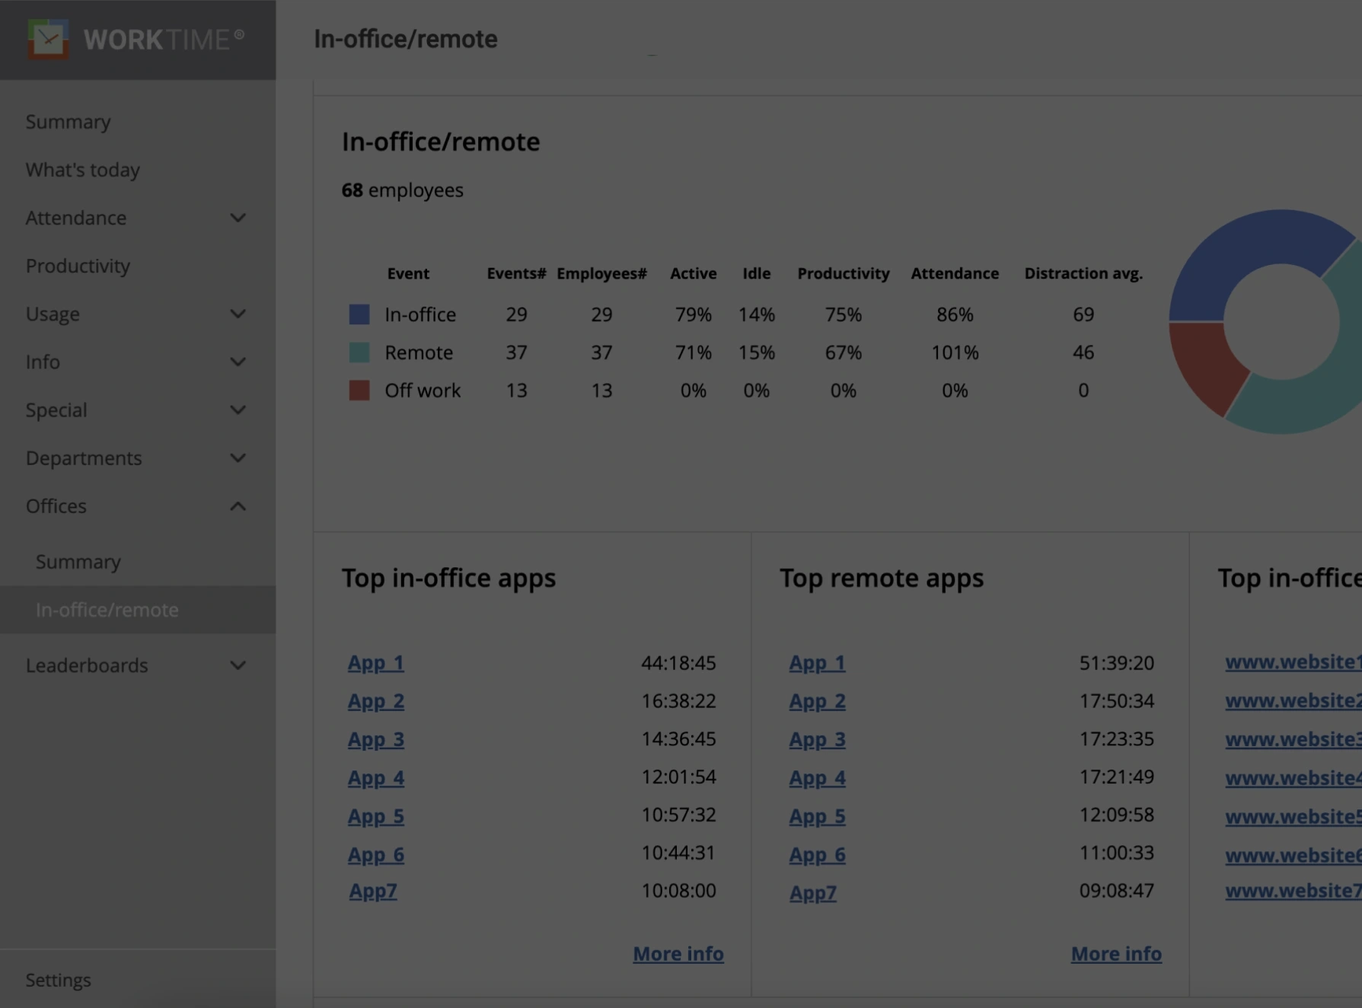Open App7 in top remote apps
The image size is (1362, 1008).
click(813, 892)
